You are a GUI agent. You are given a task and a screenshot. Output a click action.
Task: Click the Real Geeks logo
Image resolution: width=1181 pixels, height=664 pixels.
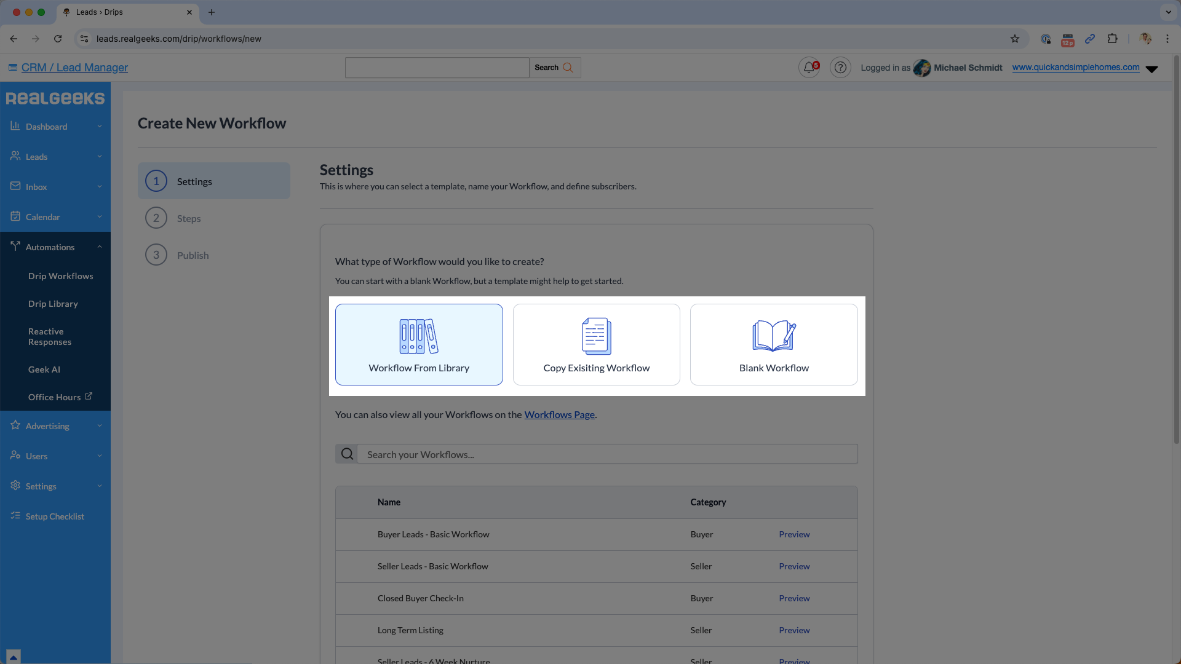[55, 98]
